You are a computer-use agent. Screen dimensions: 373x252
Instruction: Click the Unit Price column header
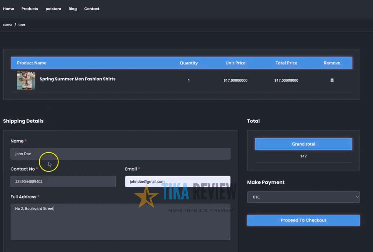[235, 63]
